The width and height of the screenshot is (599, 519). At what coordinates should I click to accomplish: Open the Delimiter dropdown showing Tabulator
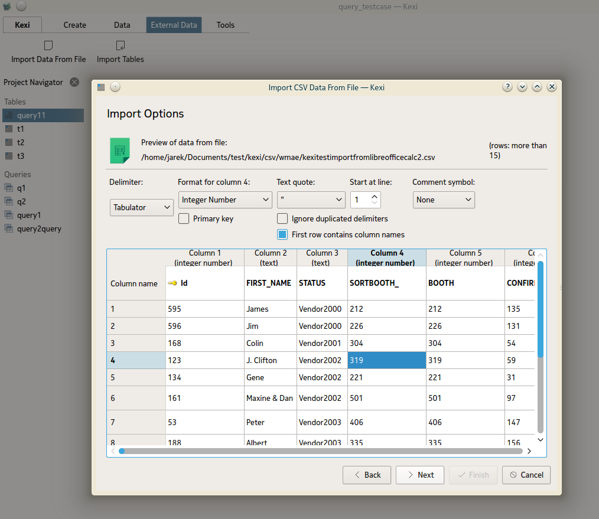click(x=141, y=207)
